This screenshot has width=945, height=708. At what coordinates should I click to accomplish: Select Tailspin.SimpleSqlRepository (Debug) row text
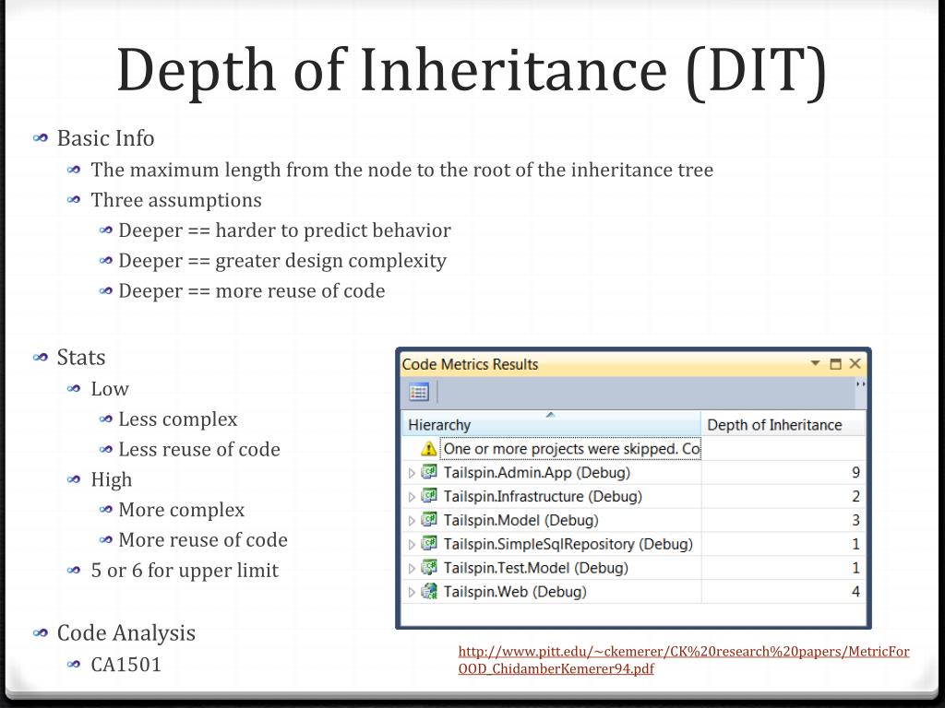point(568,544)
